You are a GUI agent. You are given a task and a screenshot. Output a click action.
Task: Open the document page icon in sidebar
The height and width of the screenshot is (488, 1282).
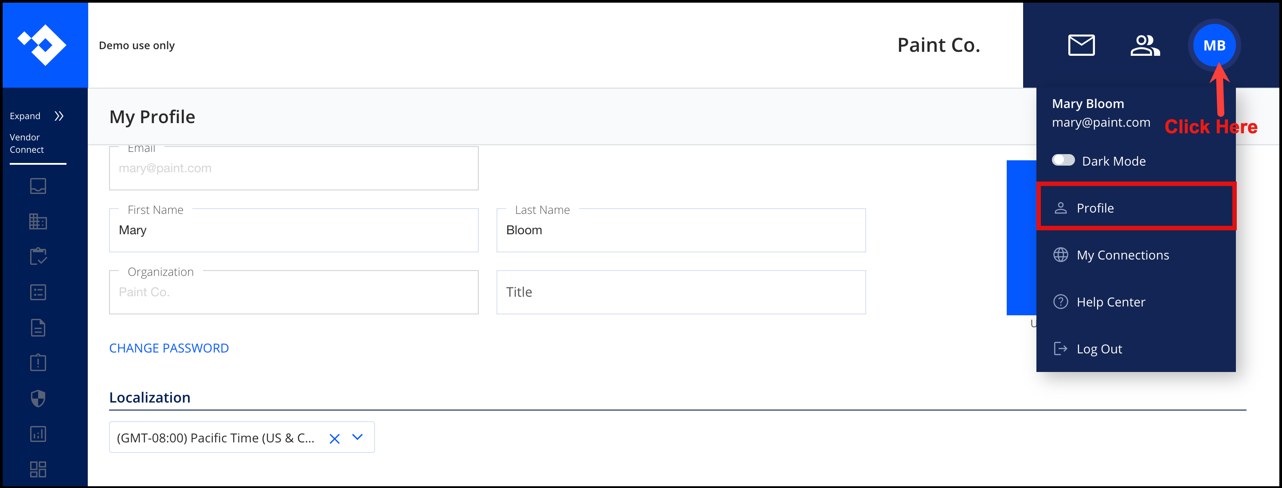pos(38,328)
